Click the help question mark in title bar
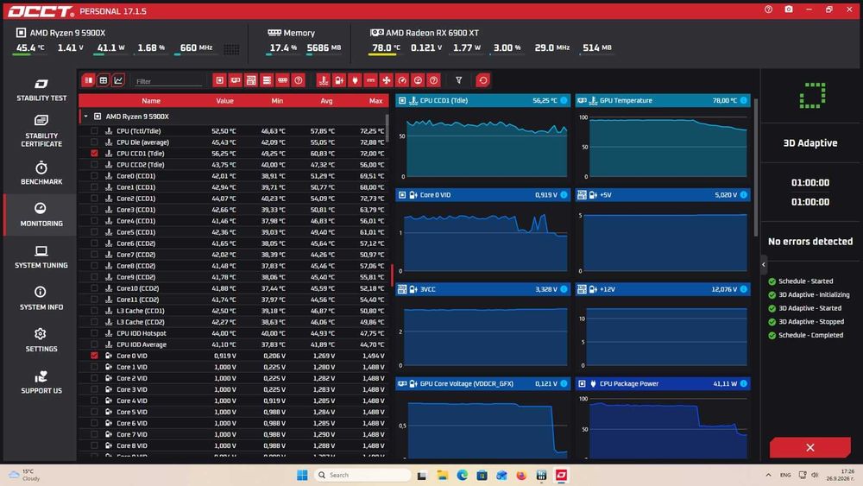The width and height of the screenshot is (863, 486). coord(768,9)
